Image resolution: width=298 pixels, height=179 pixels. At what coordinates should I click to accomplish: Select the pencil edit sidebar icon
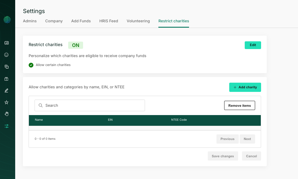[7, 90]
